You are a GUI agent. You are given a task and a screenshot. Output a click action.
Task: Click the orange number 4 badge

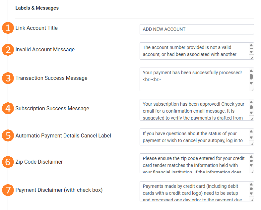(8, 108)
